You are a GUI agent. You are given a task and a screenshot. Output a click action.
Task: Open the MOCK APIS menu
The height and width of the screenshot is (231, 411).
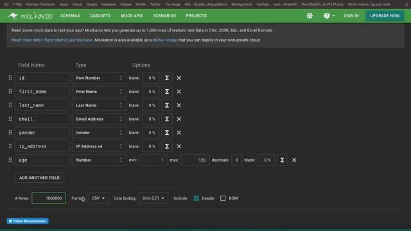pos(132,15)
